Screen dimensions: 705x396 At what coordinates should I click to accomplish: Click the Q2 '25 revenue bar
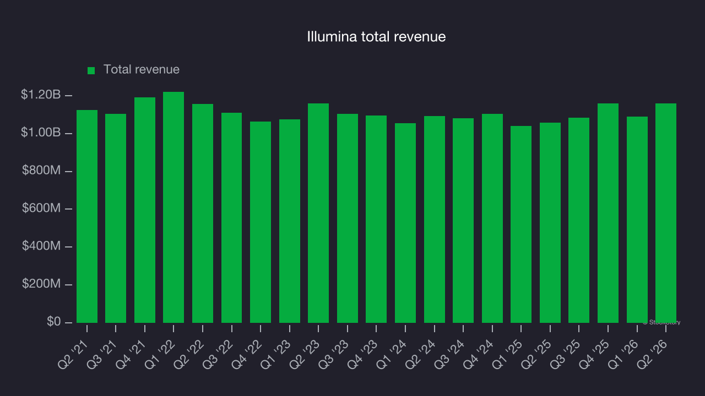550,223
